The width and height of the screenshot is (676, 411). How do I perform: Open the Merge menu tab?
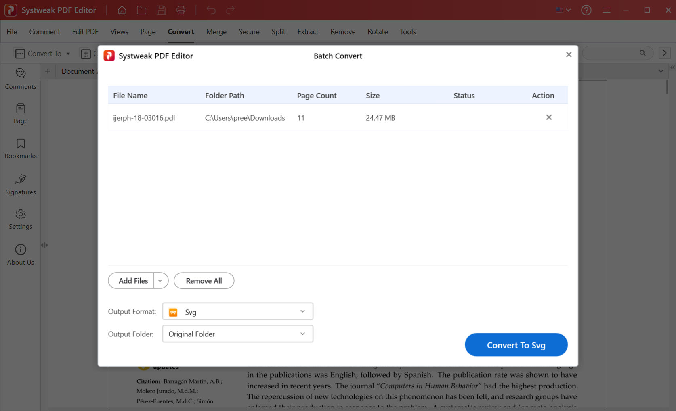pyautogui.click(x=216, y=32)
